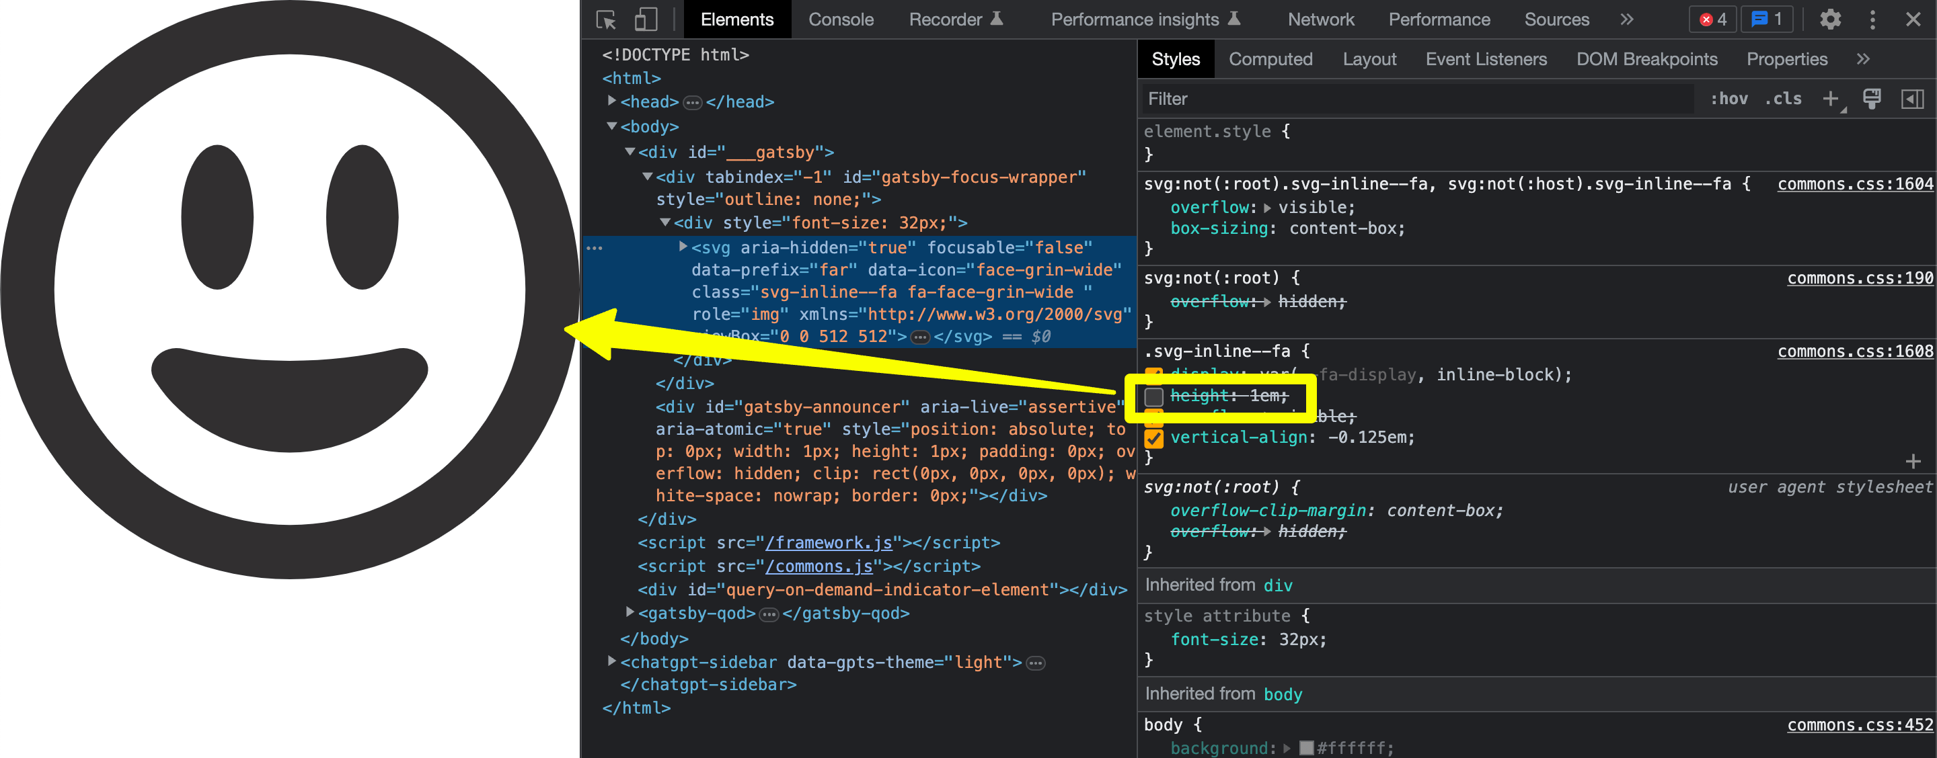This screenshot has width=1937, height=758.
Task: Open the commons.css:1604 source link
Action: coord(1855,185)
